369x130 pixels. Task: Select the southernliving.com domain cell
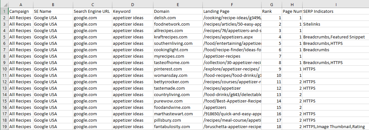click(x=178, y=44)
